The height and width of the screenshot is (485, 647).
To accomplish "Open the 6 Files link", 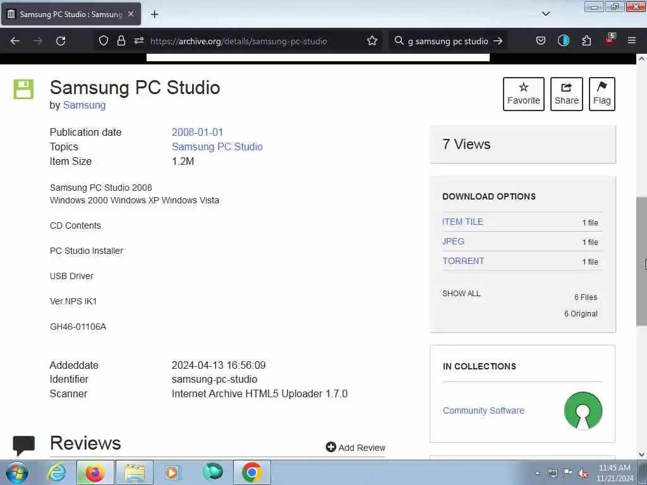I will [586, 297].
